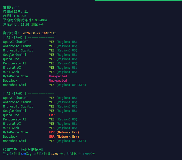Viewport: 182px width, 160px height.
Task: Click Mistral AI under the IPv6 section
Action: coord(12,123)
